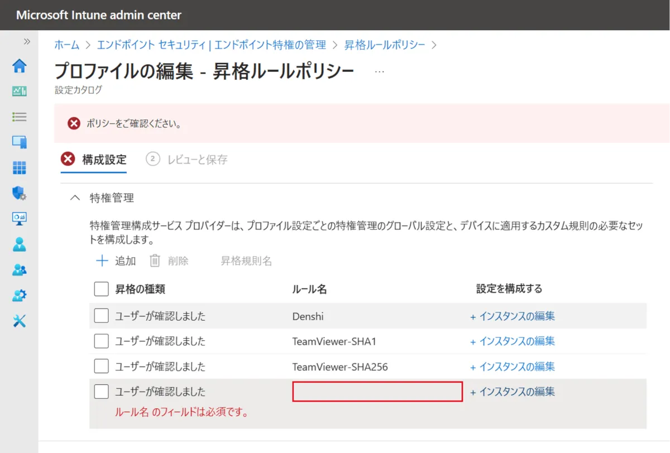Screen dimensions: 670x453
Task: Open Endpoint security shield icon
Action: [20, 194]
